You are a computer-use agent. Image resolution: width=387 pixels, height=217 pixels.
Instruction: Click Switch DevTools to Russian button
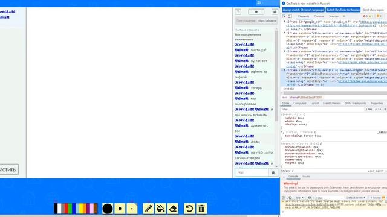click(x=343, y=10)
